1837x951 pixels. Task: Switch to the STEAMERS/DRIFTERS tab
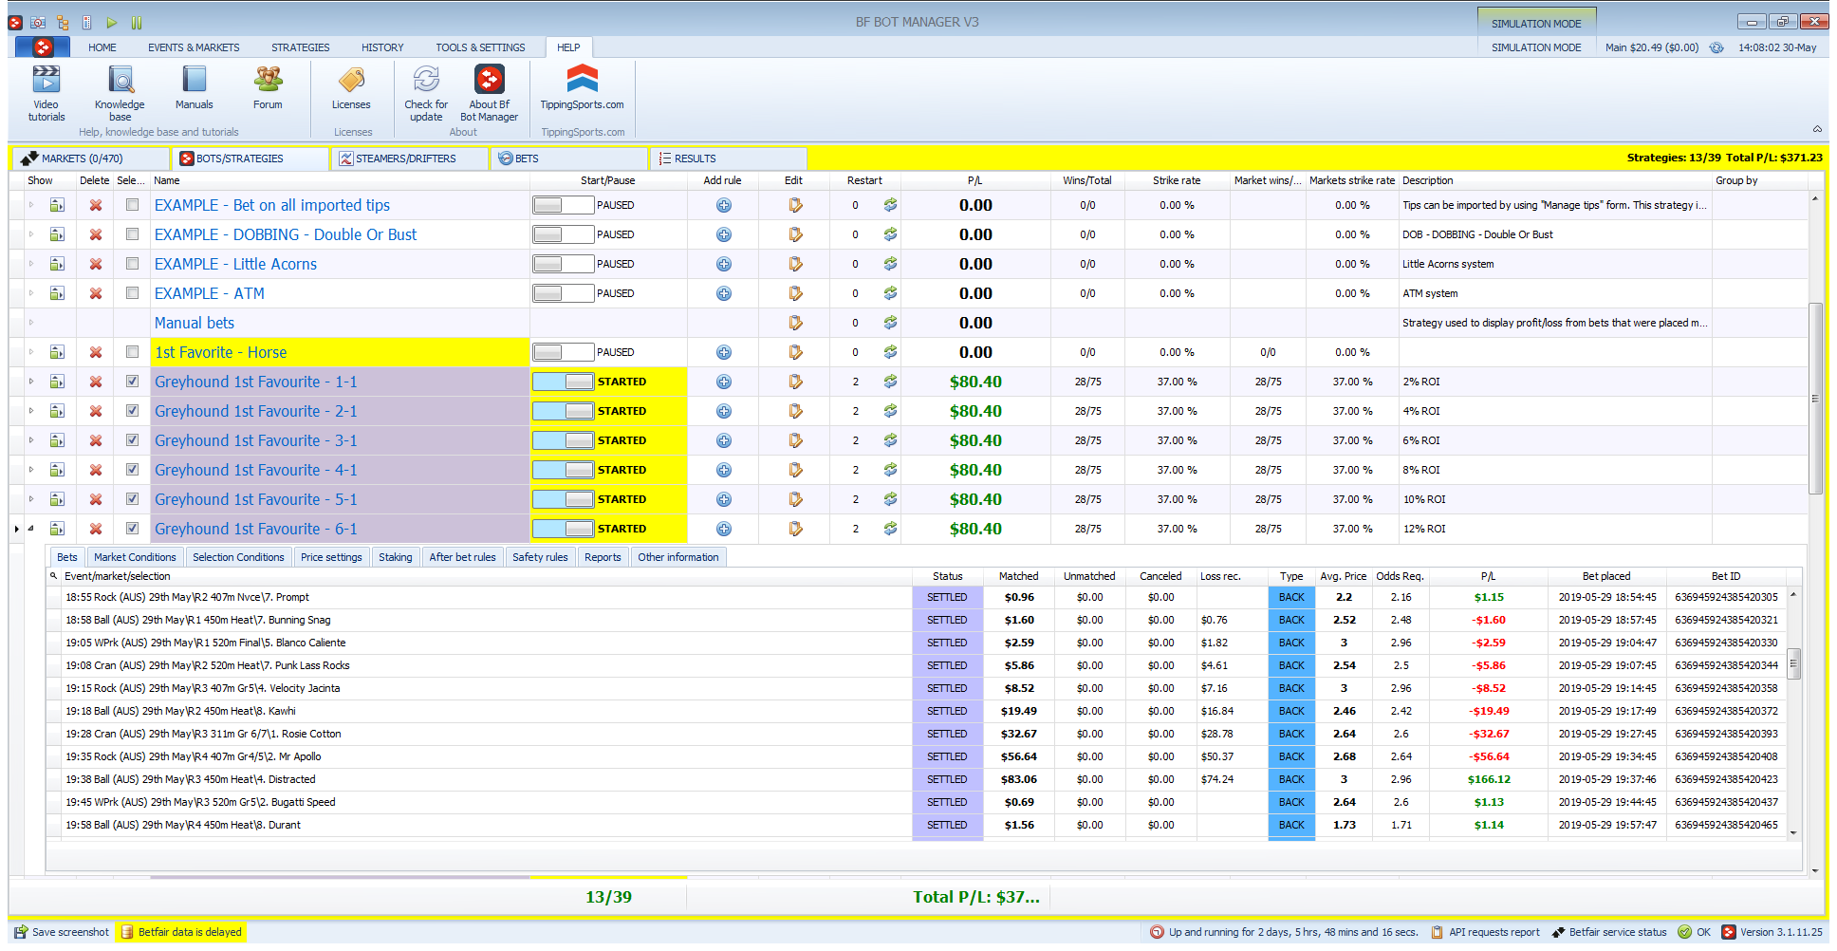tap(409, 158)
